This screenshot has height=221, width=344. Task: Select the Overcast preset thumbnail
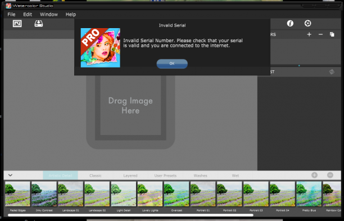176,194
